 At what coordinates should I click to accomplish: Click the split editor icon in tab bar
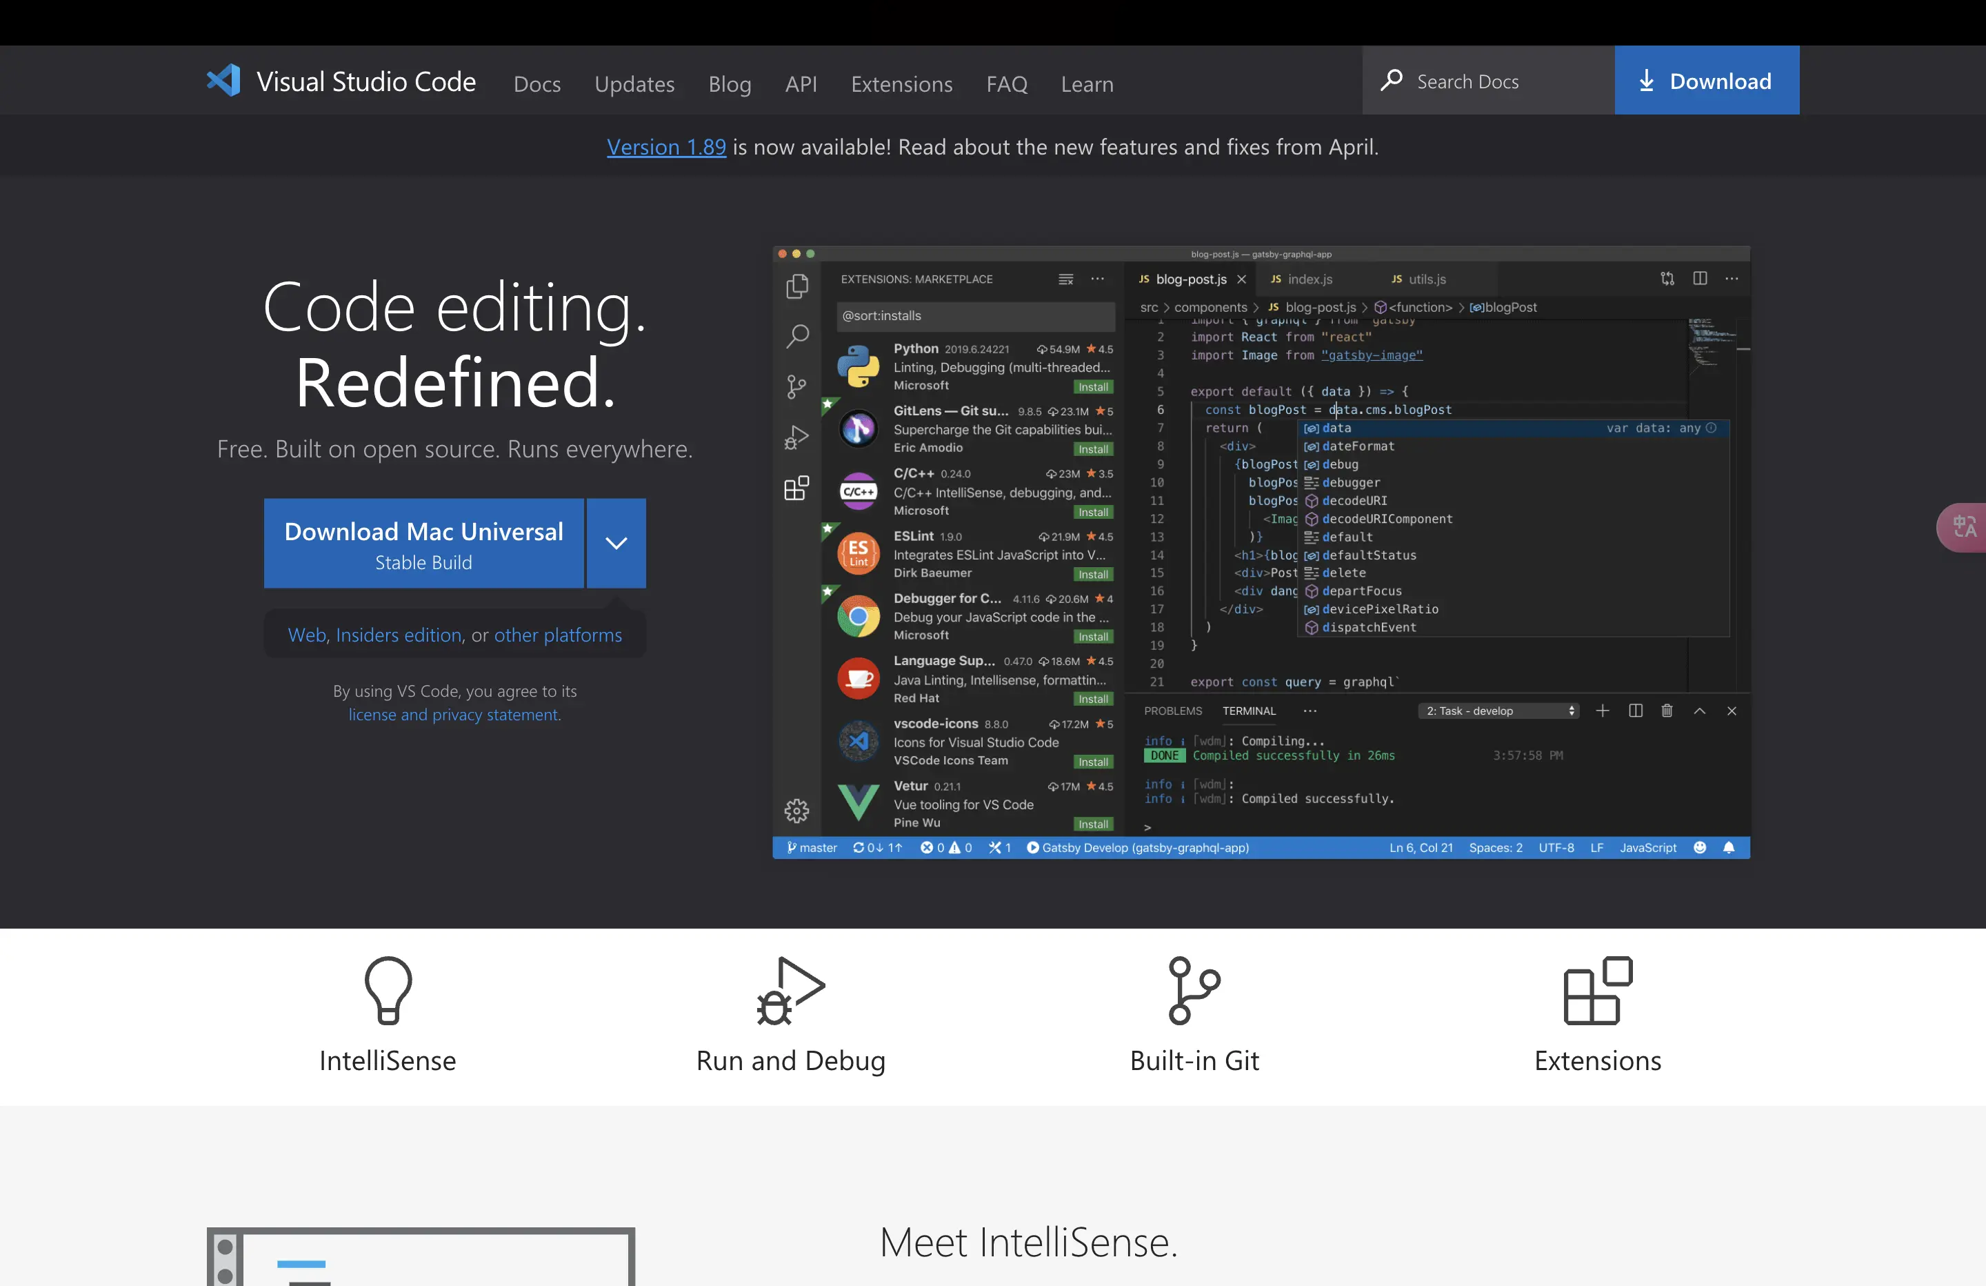point(1700,278)
